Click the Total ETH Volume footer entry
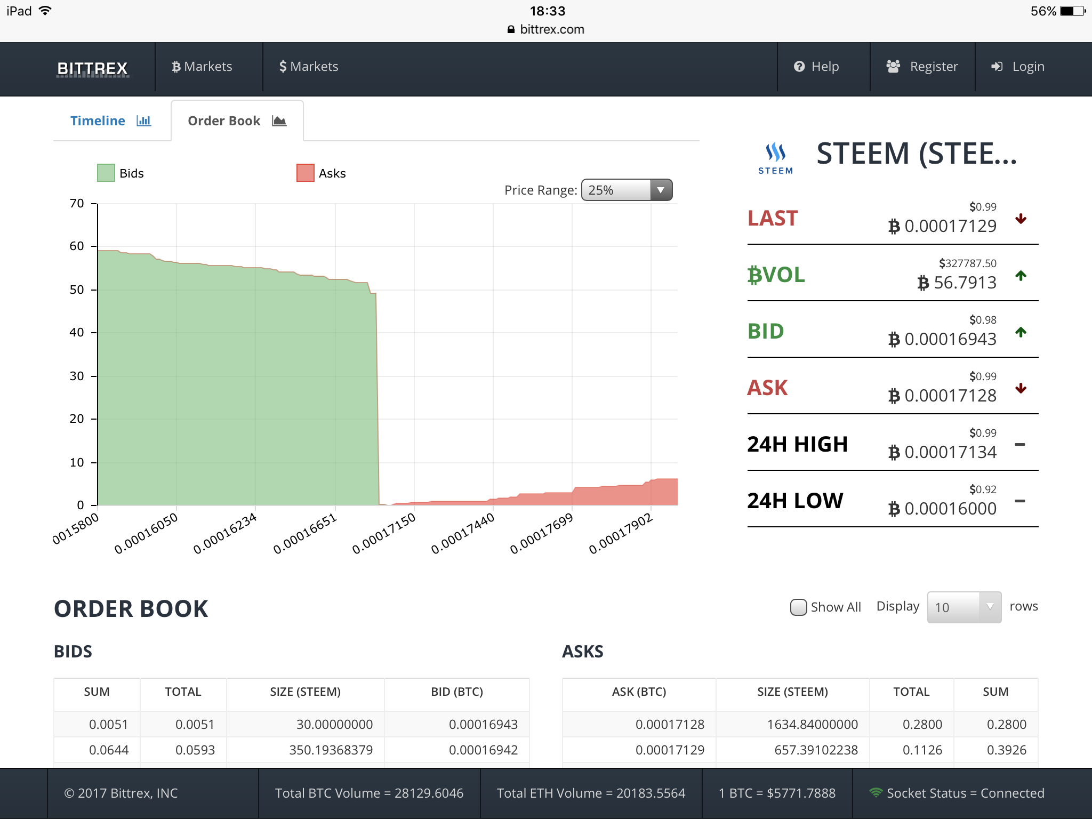Screen dimensions: 1092x819 pos(591,793)
